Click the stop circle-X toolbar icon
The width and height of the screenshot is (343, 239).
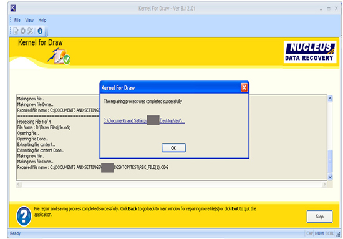(23, 31)
